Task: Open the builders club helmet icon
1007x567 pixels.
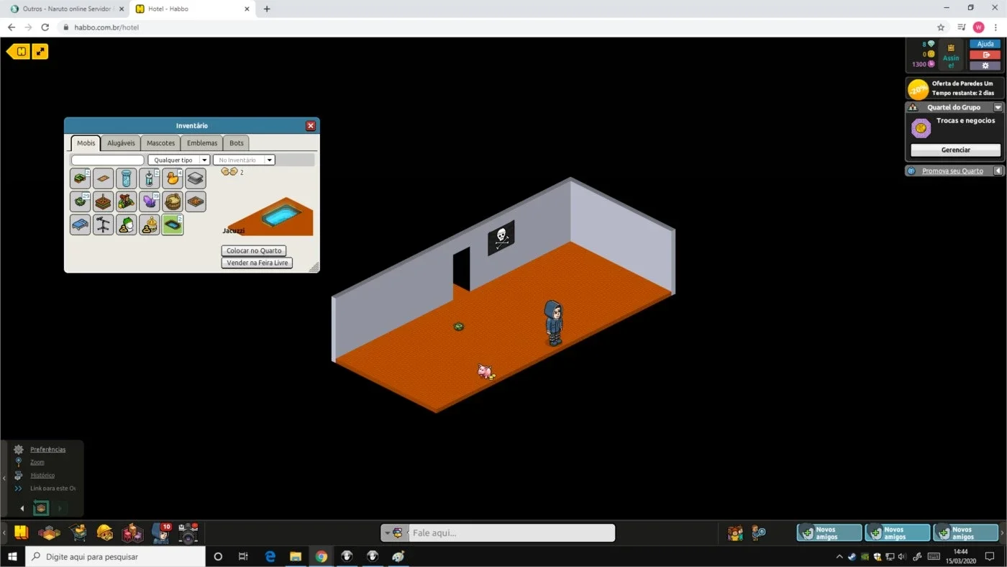Action: click(x=105, y=532)
